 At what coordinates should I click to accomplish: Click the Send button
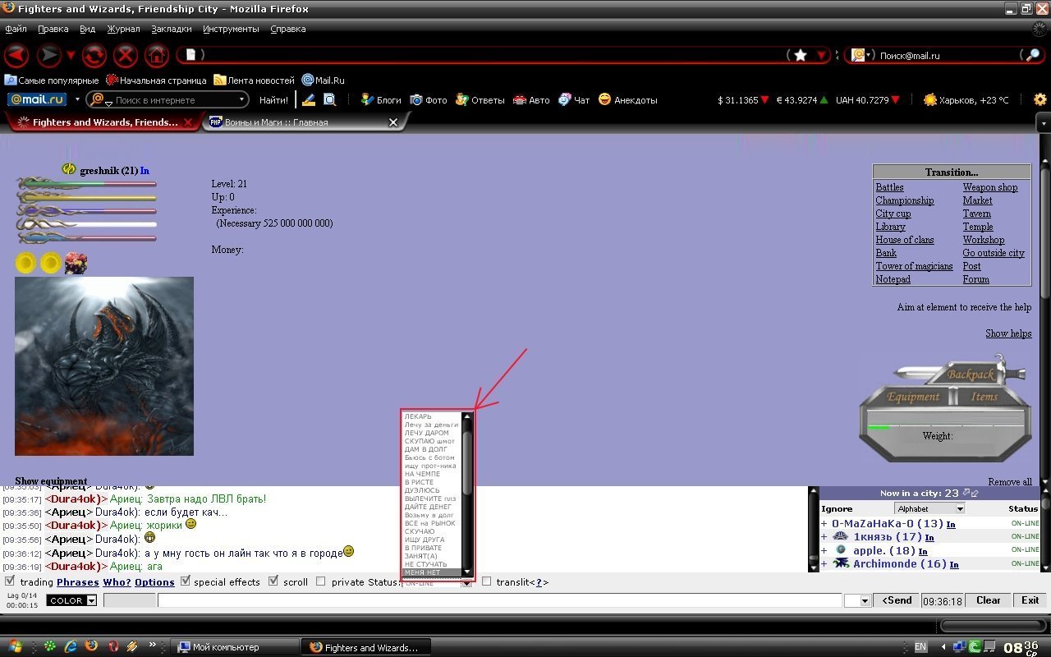[x=896, y=600]
